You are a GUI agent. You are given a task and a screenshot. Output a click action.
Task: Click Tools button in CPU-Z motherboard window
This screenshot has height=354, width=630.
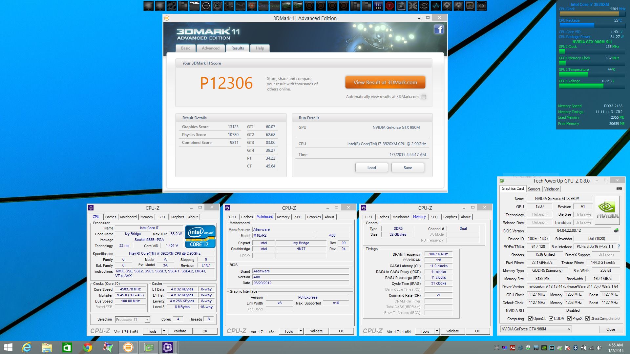(x=289, y=331)
